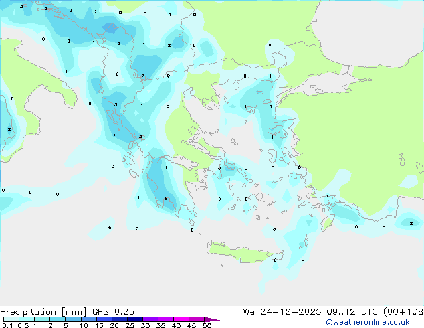
Task: Click the 15–20 mm legend swatch
Action: pos(104,319)
